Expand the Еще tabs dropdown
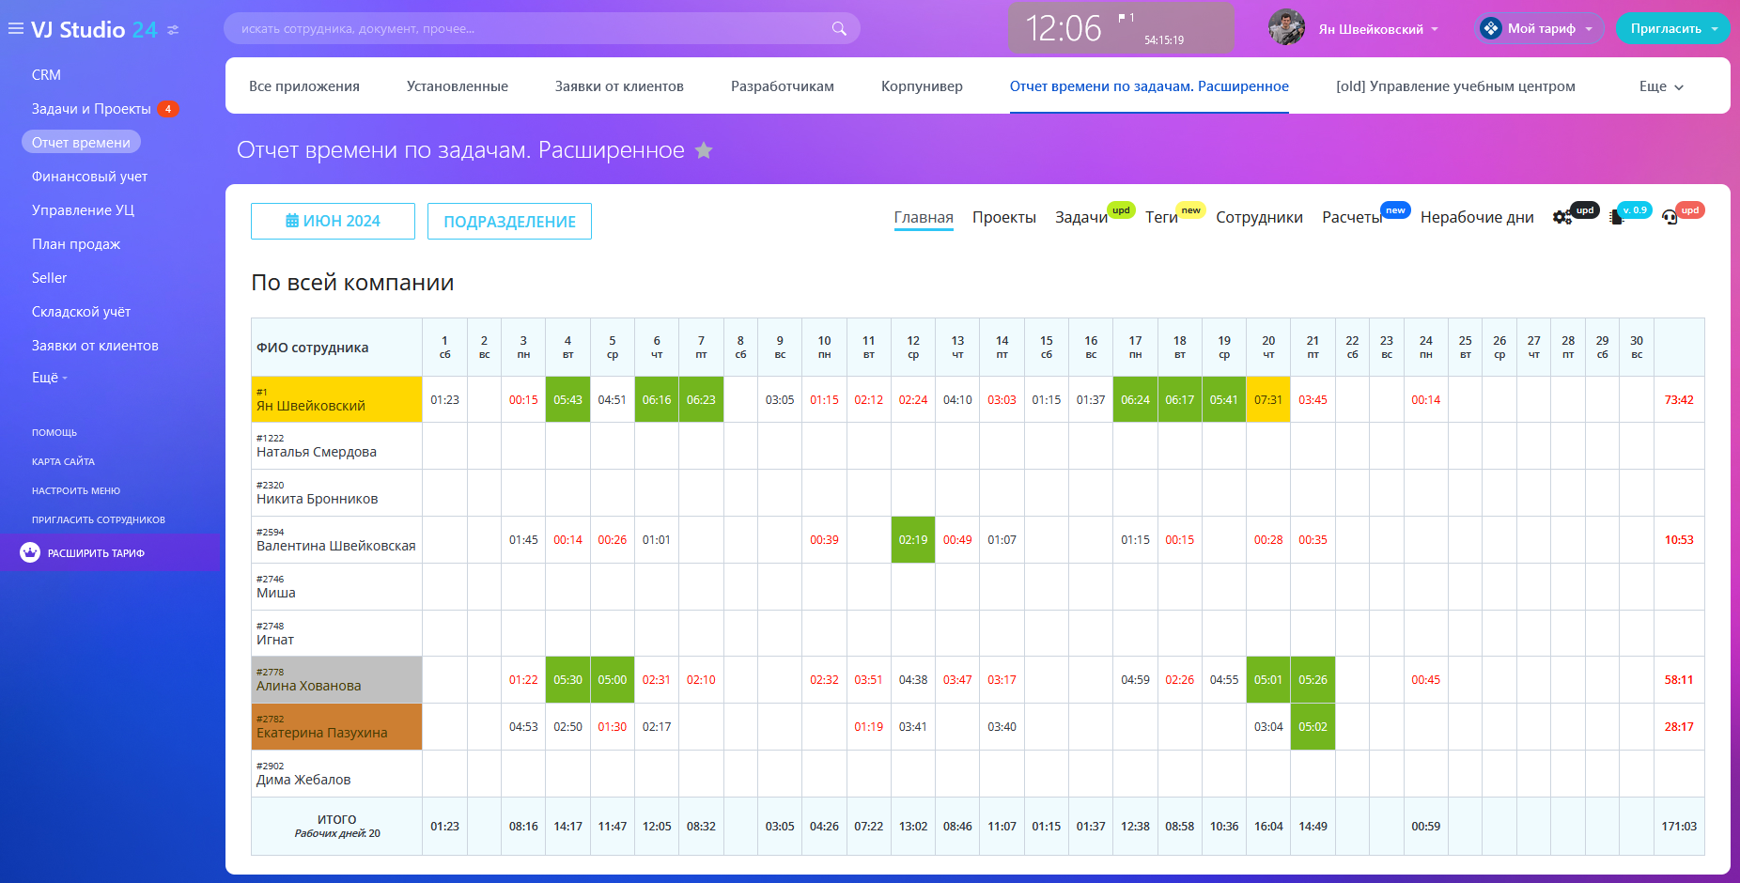 coord(1661,86)
